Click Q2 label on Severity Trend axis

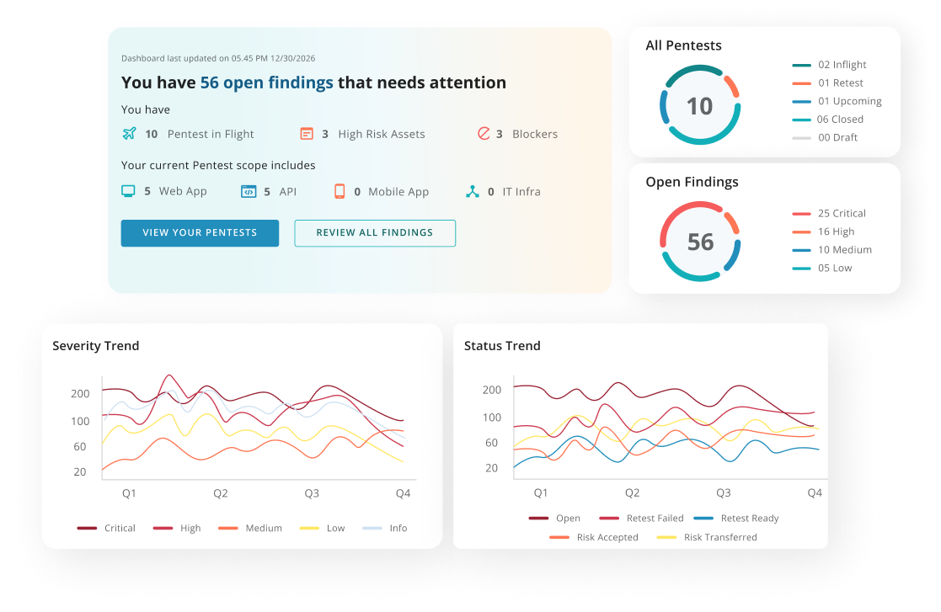click(x=221, y=493)
